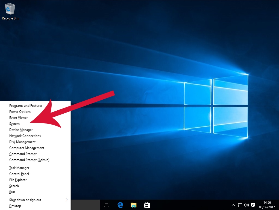Expand the Shut down or sign out submenu
Image resolution: width=279 pixels, height=210 pixels.
tap(25, 200)
